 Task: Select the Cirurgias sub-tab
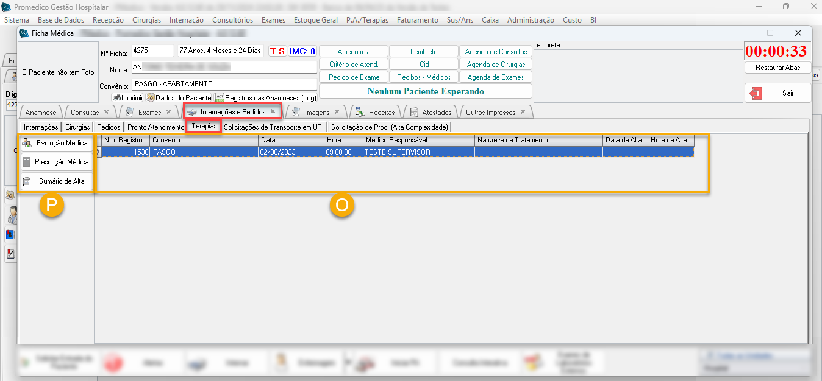pos(77,127)
